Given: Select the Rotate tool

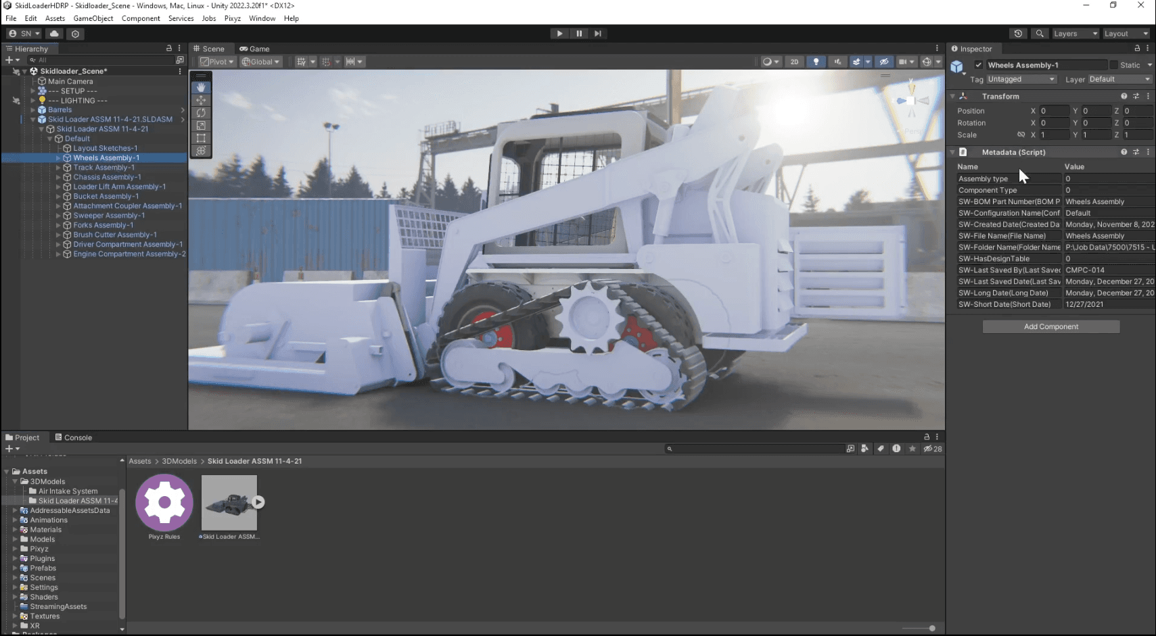Looking at the screenshot, I should (x=201, y=113).
